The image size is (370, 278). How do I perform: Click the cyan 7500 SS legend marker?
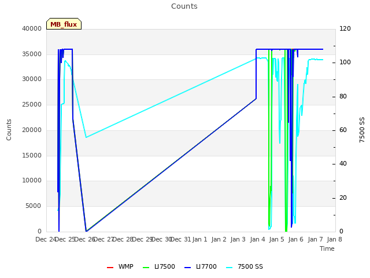(x=230, y=268)
